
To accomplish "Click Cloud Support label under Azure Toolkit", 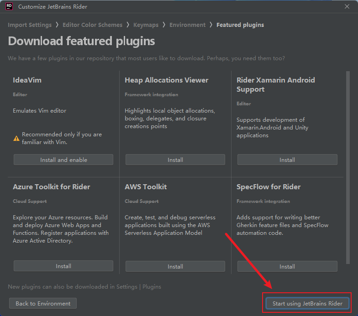I will click(x=30, y=201).
